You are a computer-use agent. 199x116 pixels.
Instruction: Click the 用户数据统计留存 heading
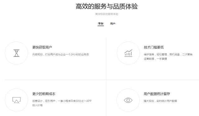pyautogui.click(x=157, y=94)
